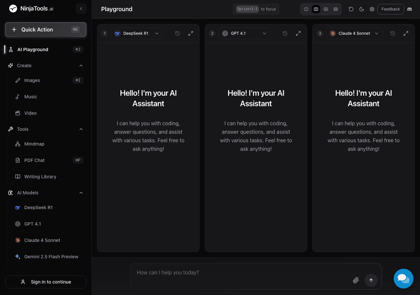Expand the GPT 4.1 panel to fullscreen
Viewport: 420px width, 295px height.
pyautogui.click(x=298, y=33)
